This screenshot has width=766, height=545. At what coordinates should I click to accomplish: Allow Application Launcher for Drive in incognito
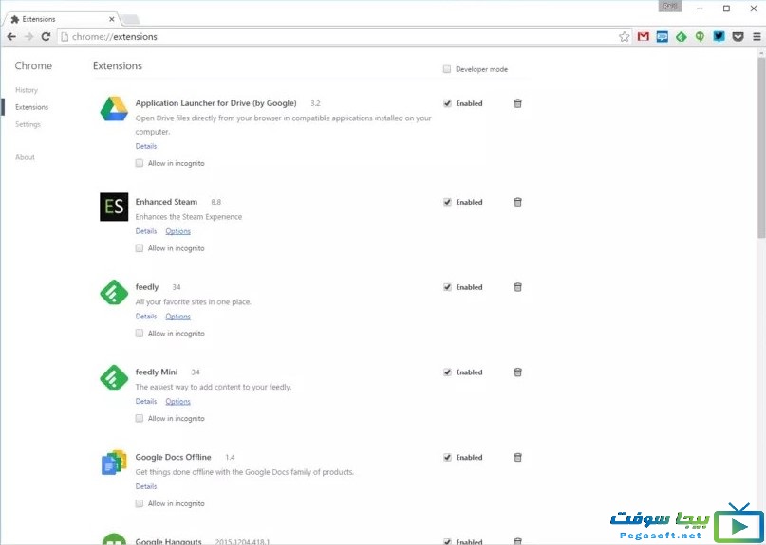[140, 163]
